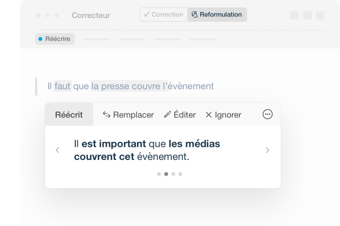This screenshot has height=226, width=340.
Task: Jump to the fourth pagination dot
Action: (180, 174)
